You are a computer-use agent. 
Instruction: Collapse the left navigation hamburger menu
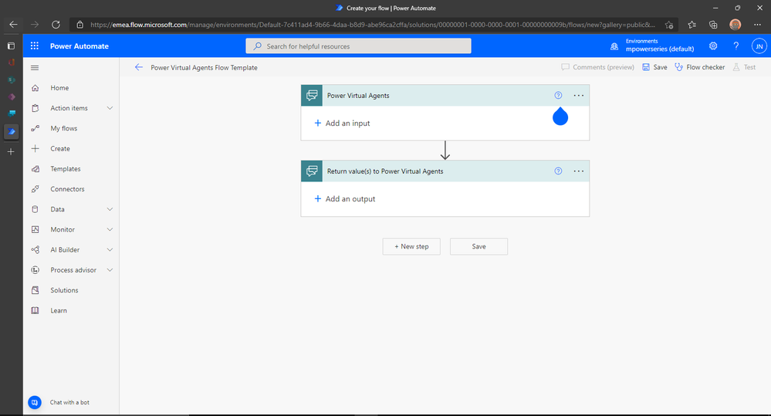pyautogui.click(x=35, y=68)
